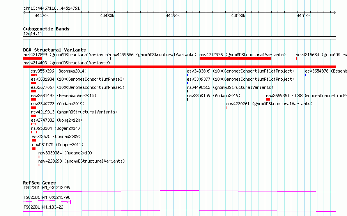Click the nsv4217899 gnomAD variant label
Viewport: 347px width, 216px height.
[x=67, y=55]
